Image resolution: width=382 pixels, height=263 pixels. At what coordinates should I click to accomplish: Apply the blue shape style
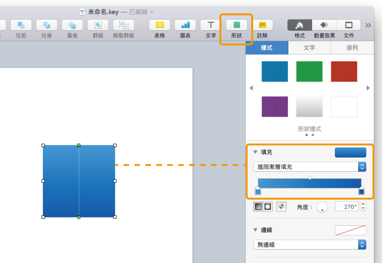275,71
